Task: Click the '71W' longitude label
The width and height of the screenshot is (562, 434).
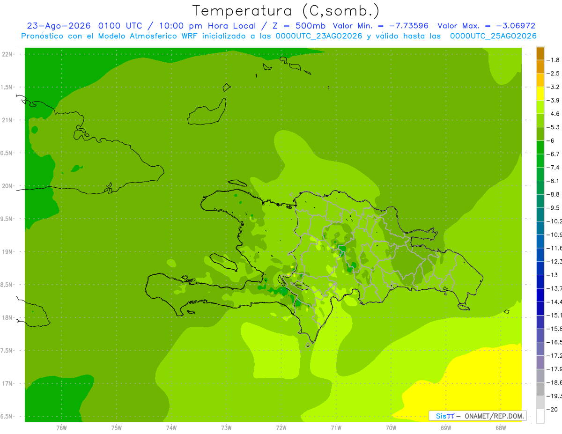Action: 336,427
